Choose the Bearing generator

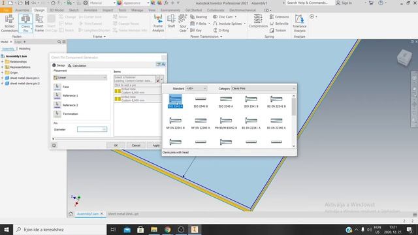pyautogui.click(x=199, y=17)
